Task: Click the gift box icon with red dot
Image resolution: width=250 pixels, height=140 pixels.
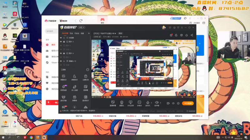Action: click(x=171, y=35)
